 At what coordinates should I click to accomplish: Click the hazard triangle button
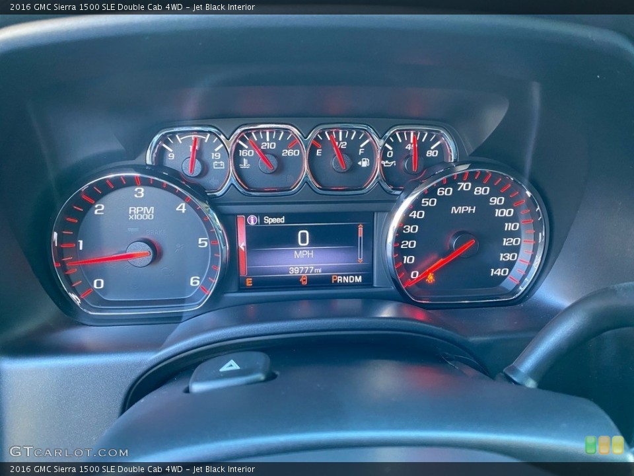[229, 366]
